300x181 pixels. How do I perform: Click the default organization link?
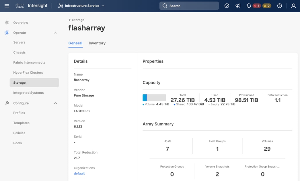pos(79,173)
